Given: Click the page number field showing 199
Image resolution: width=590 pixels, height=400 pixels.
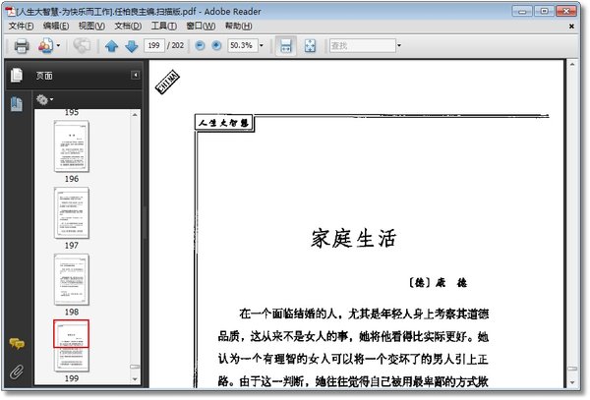Looking at the screenshot, I should 154,46.
